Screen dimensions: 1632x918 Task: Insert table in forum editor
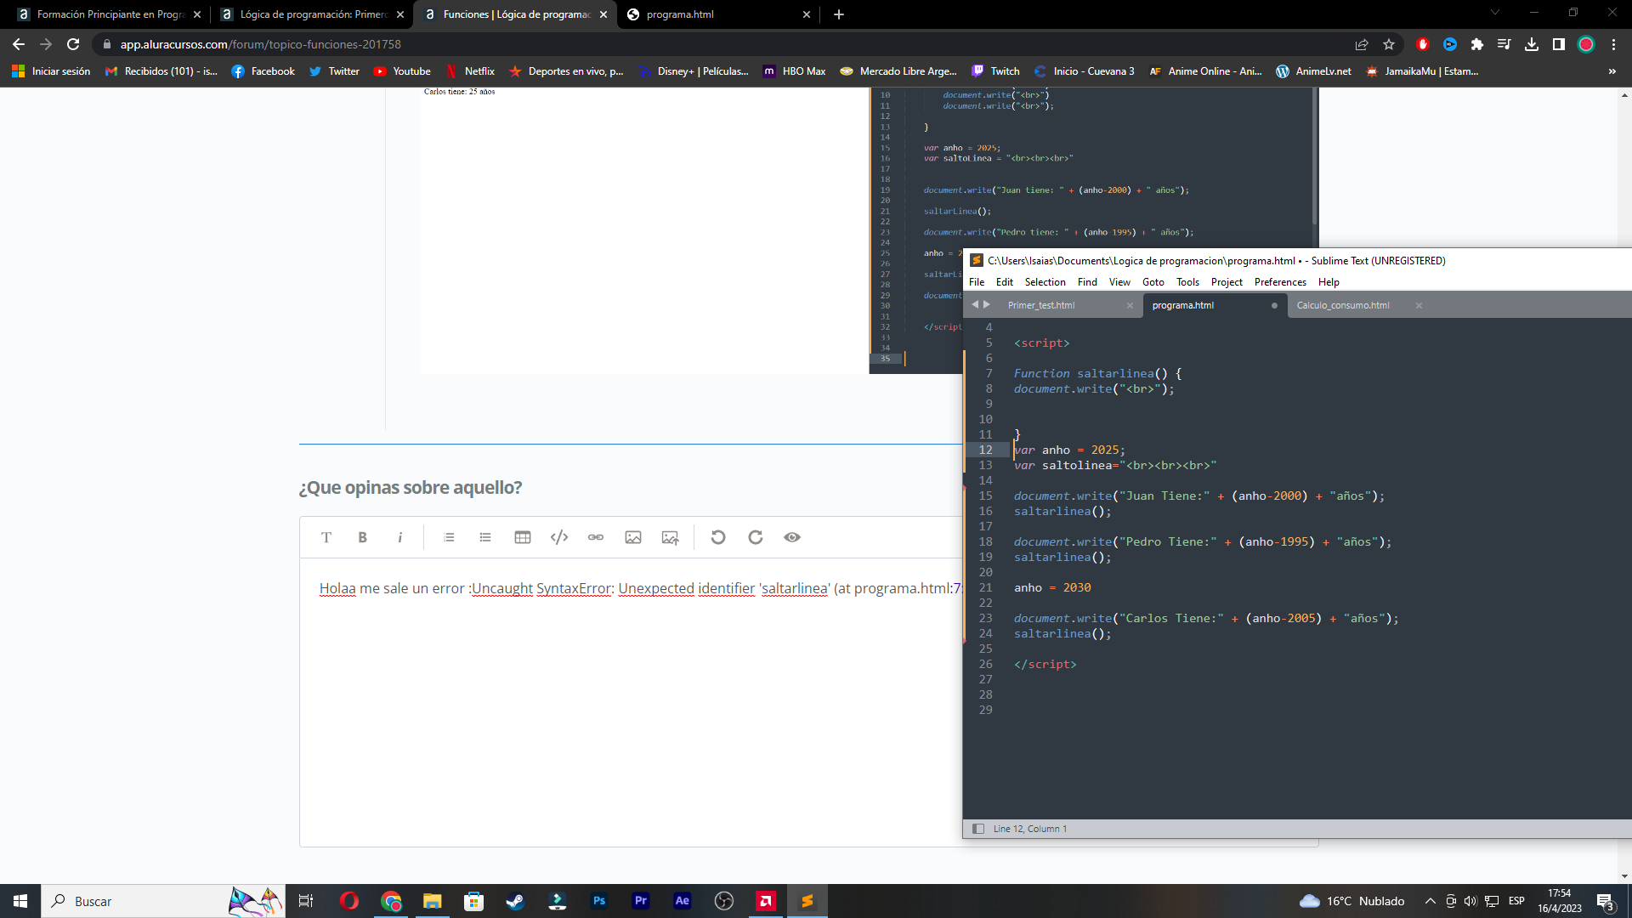point(523,537)
